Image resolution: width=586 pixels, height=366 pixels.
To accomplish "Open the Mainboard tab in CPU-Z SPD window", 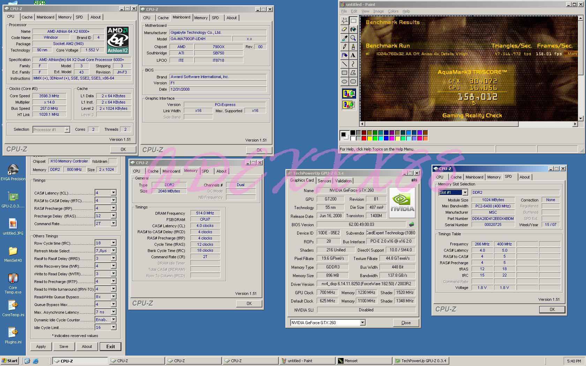I will tap(474, 177).
